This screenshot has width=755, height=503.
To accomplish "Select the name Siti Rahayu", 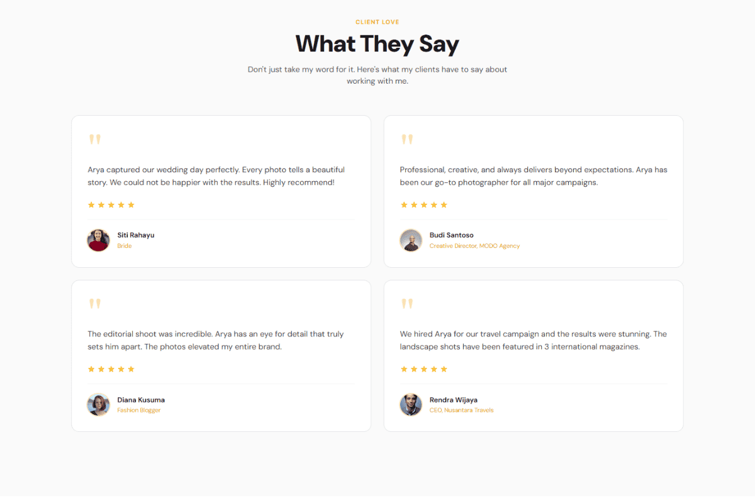I will pyautogui.click(x=136, y=235).
